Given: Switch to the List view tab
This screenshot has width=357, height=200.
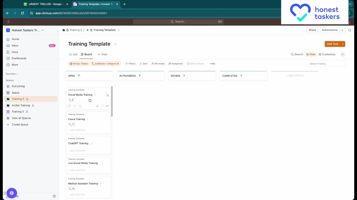Looking at the screenshot, I should tap(73, 54).
